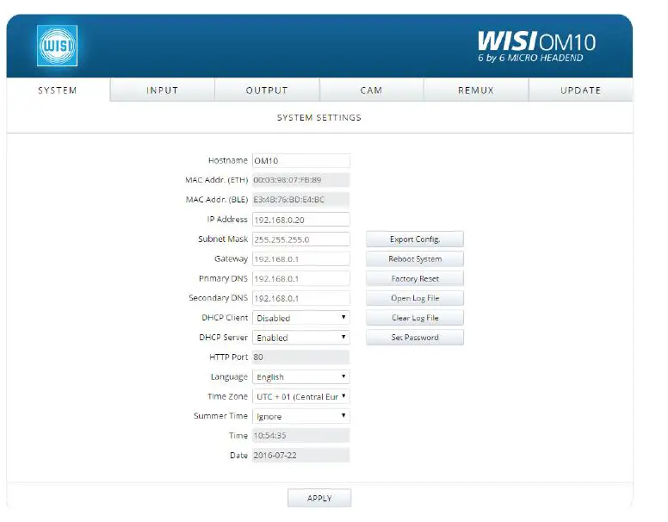This screenshot has height=522, width=668.
Task: Open the UPDATE tab
Action: (x=581, y=90)
